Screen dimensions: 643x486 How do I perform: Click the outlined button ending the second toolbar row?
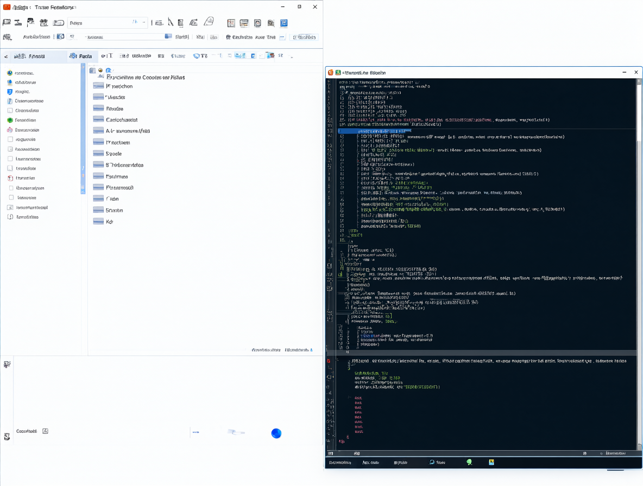click(x=304, y=37)
